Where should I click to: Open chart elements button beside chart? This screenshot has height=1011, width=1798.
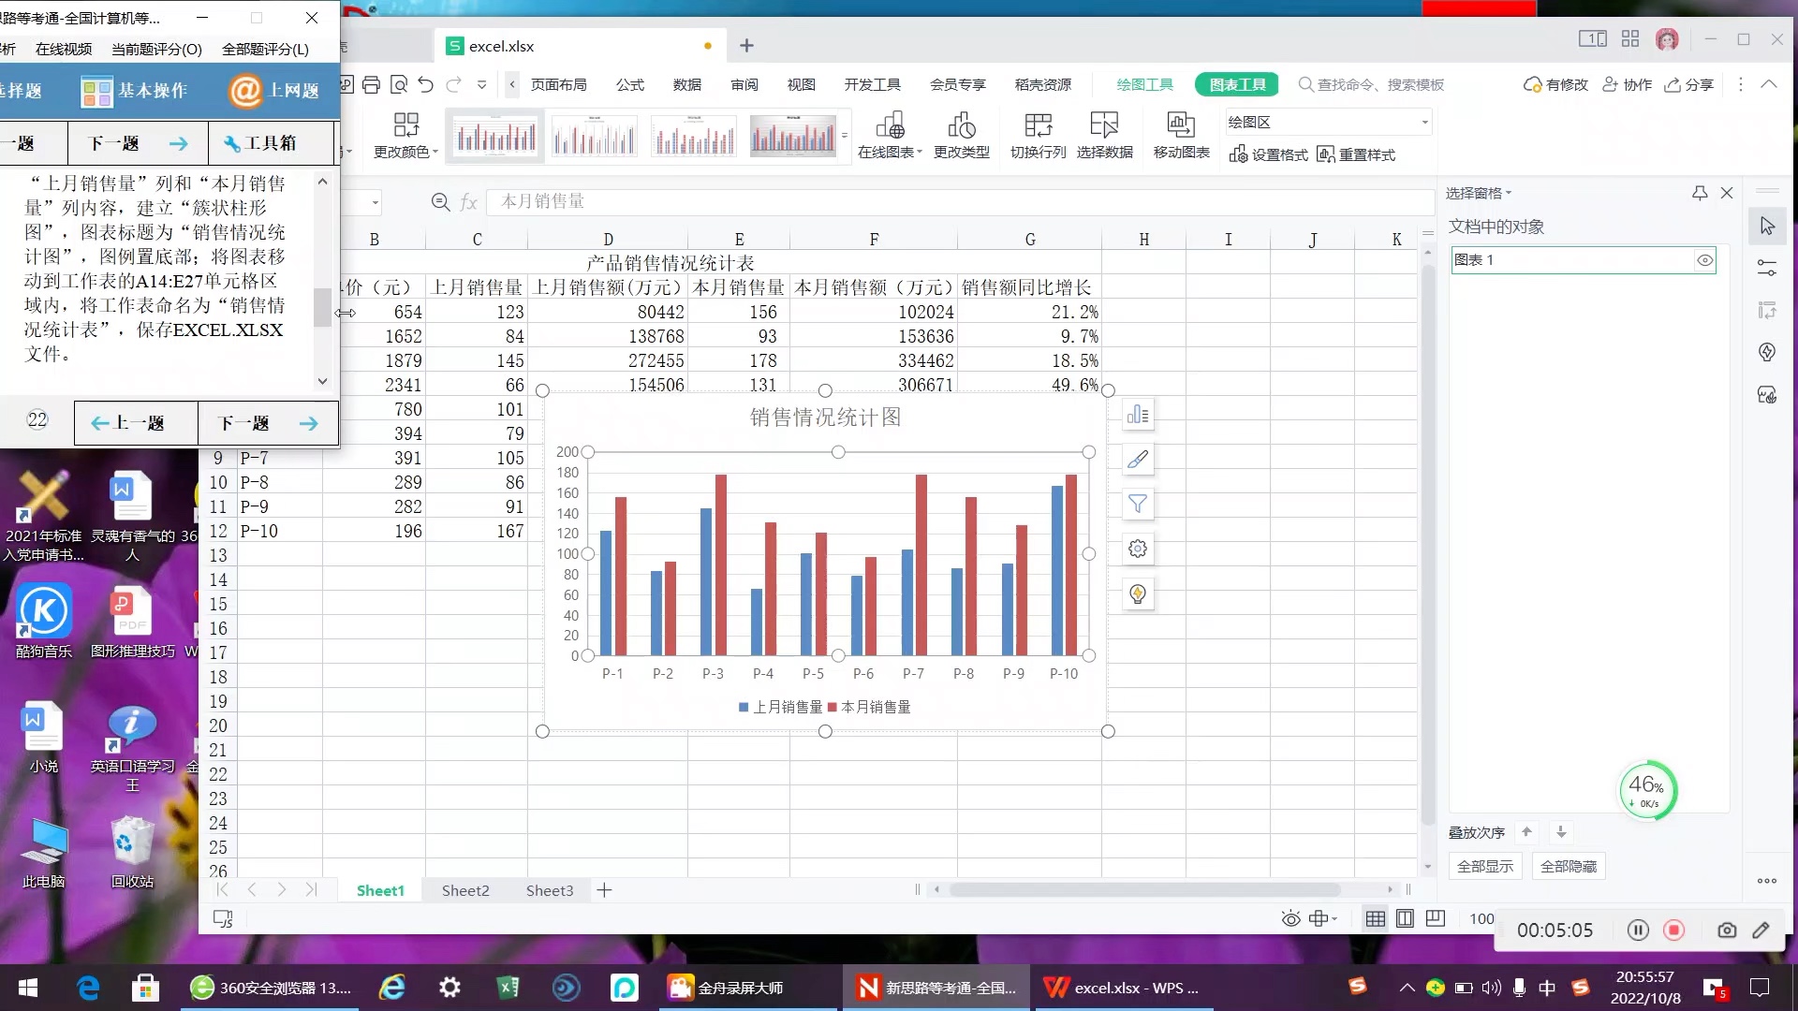tap(1138, 415)
